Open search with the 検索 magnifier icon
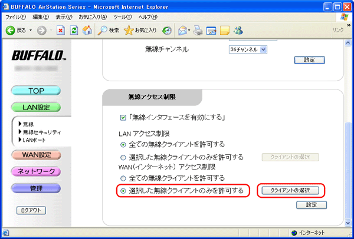Viewport: 354px width, 239px height. 108,31
